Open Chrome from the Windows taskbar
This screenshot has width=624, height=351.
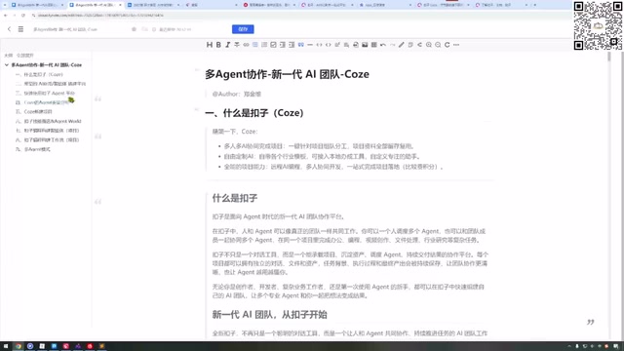coord(18,346)
